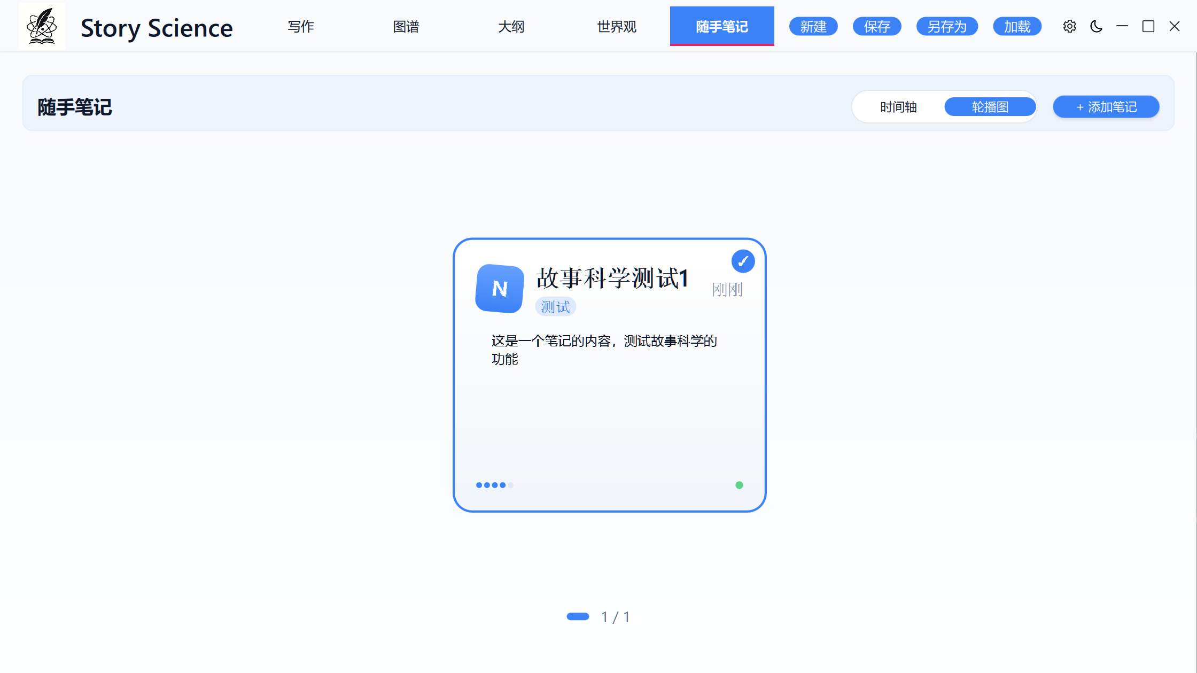
Task: Maximize the application window
Action: [x=1148, y=26]
